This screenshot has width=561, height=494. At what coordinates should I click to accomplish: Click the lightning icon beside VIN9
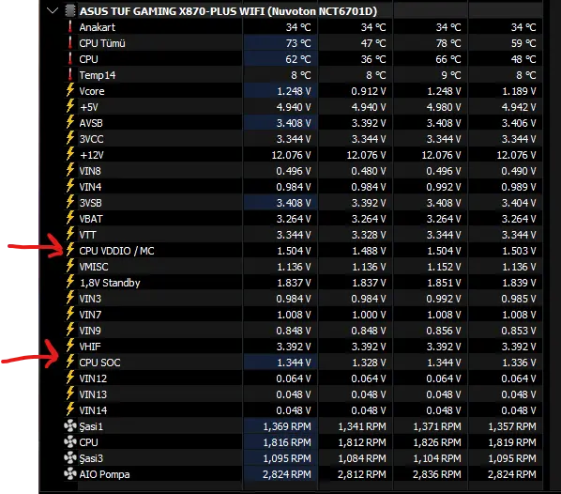70,330
